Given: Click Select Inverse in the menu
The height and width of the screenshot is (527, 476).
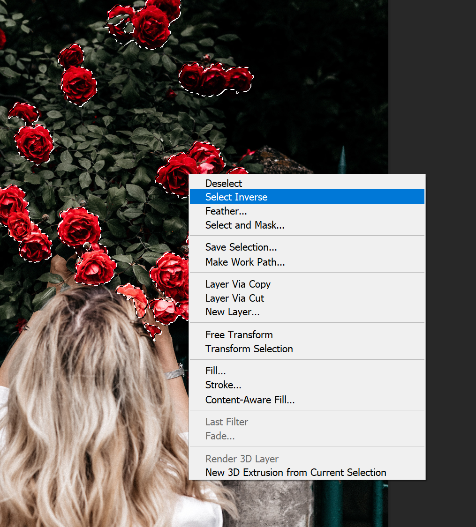Looking at the screenshot, I should (x=307, y=197).
